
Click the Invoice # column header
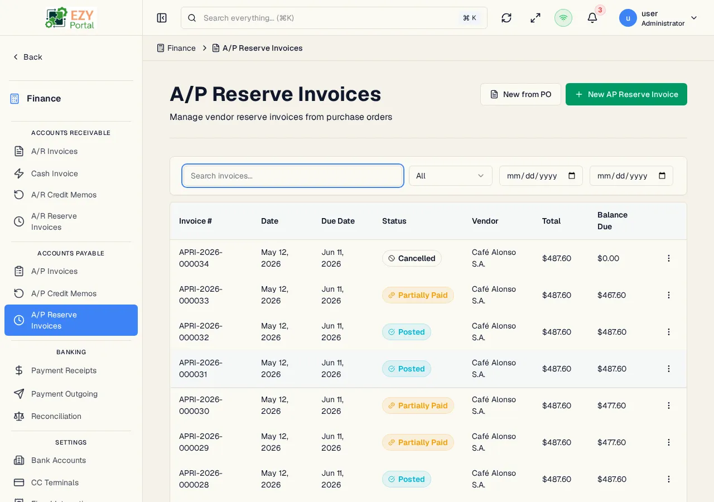pos(195,221)
